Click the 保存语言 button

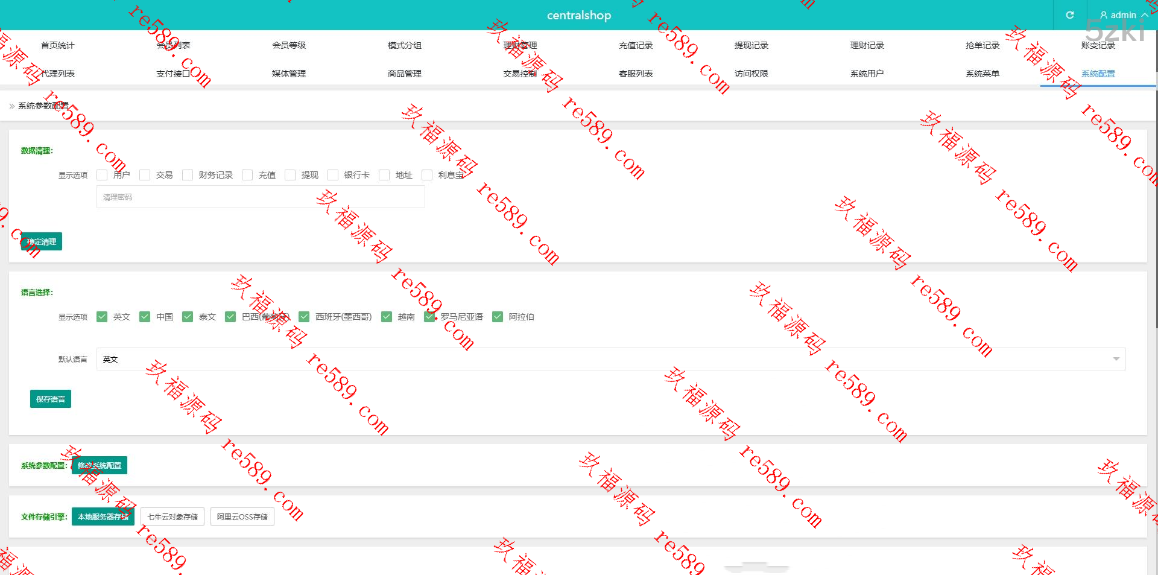pyautogui.click(x=51, y=399)
